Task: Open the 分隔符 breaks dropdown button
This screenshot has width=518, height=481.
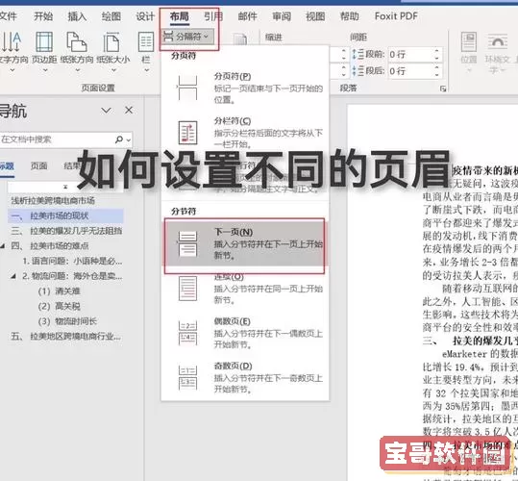Action: [187, 37]
